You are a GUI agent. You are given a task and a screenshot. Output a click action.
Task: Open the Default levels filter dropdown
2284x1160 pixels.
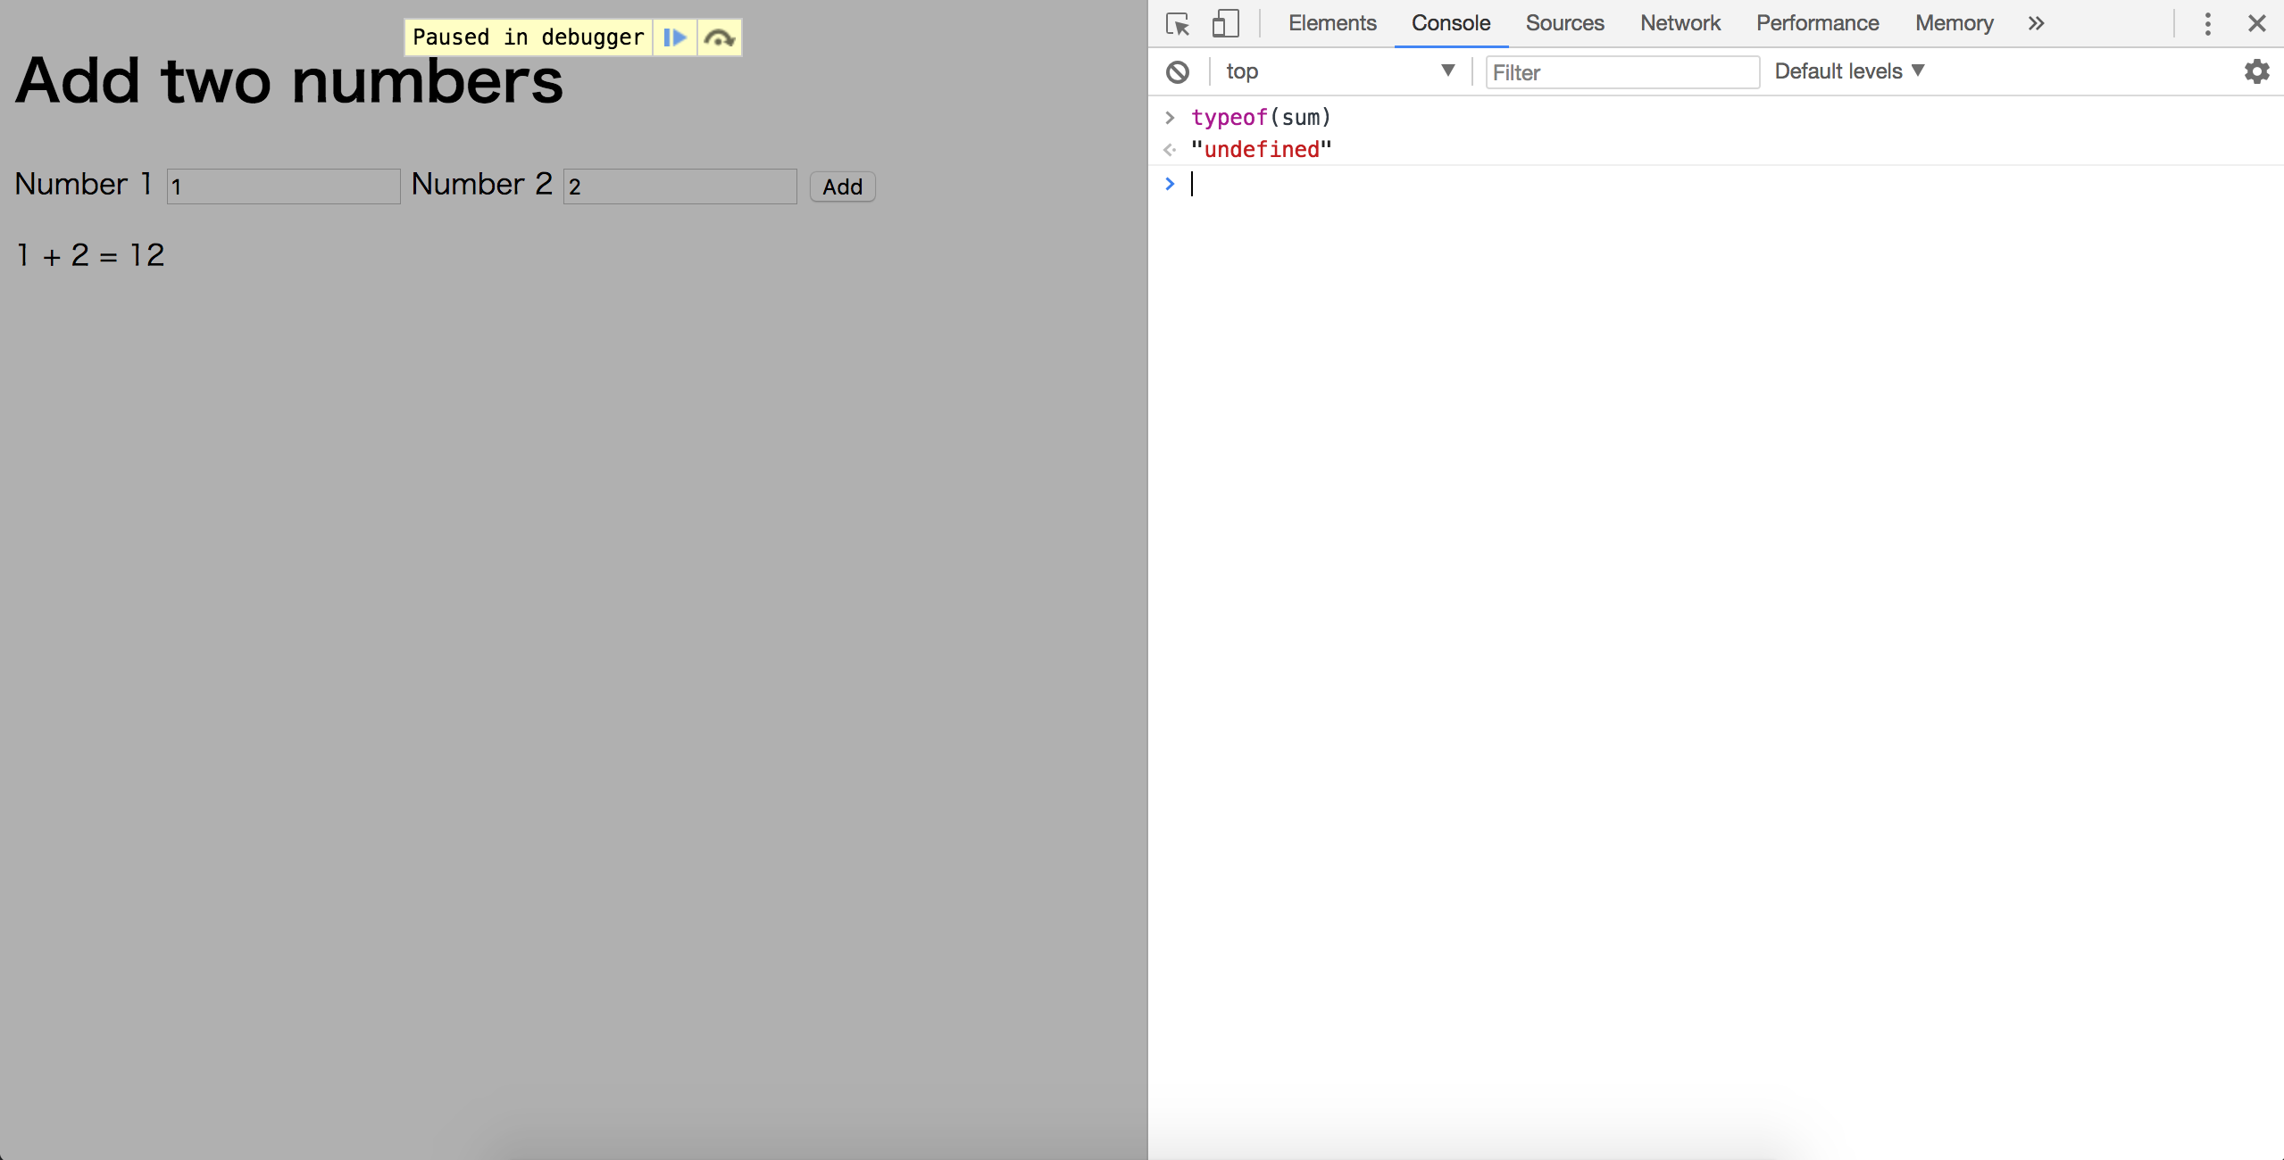1849,70
